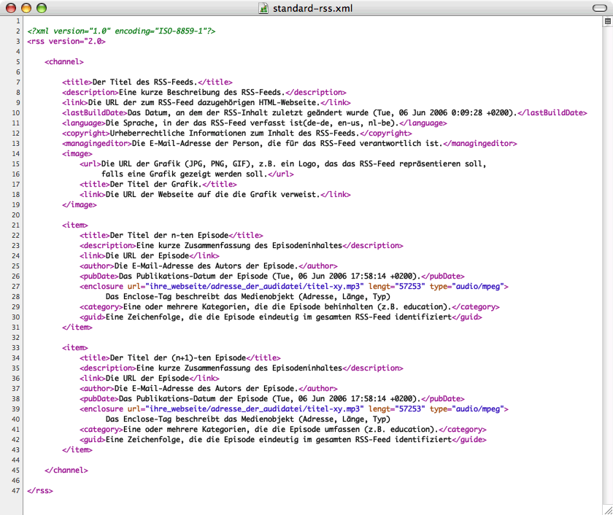Image resolution: width=613 pixels, height=515 pixels.
Task: Click the standard-rss.xml title text
Action: 309,8
